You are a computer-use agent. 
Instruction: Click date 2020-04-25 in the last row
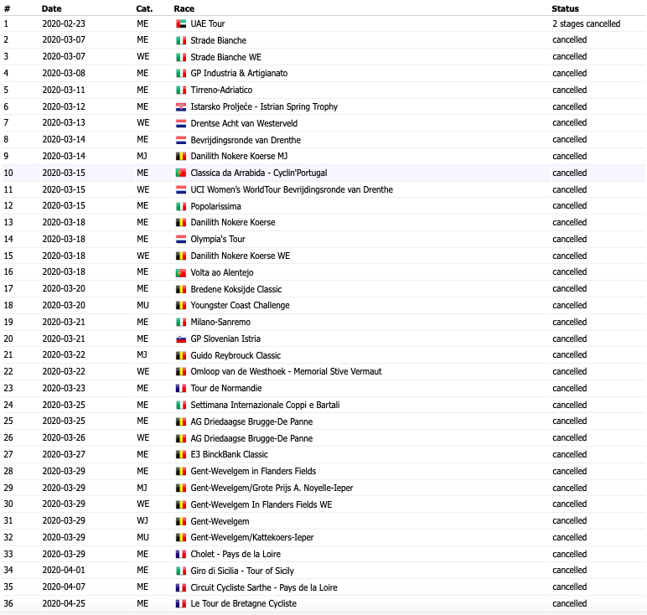point(64,604)
